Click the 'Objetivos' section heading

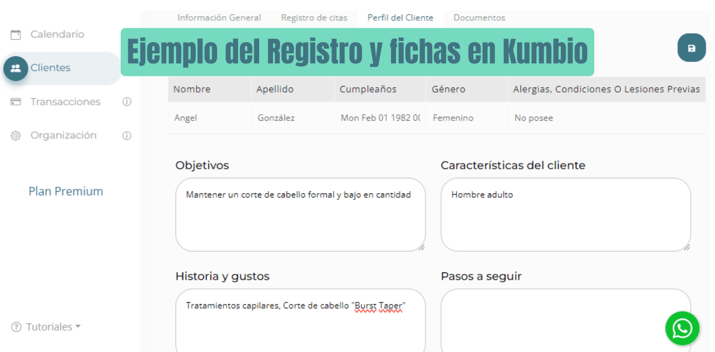pos(202,165)
